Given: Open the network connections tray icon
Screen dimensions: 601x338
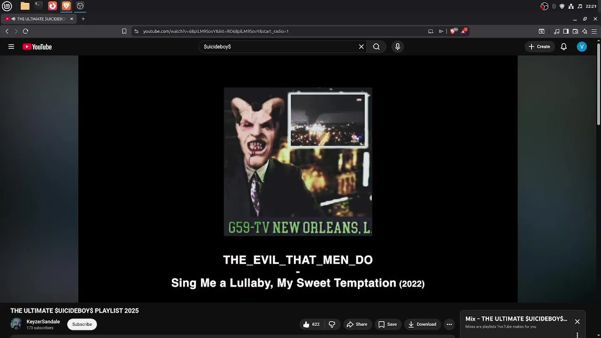Looking at the screenshot, I should coord(571,6).
